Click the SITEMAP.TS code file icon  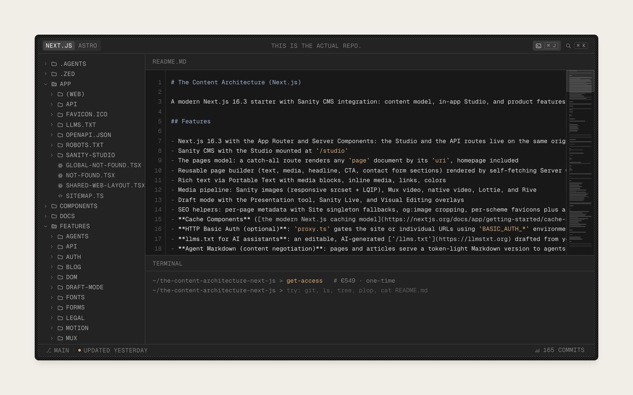(60, 196)
